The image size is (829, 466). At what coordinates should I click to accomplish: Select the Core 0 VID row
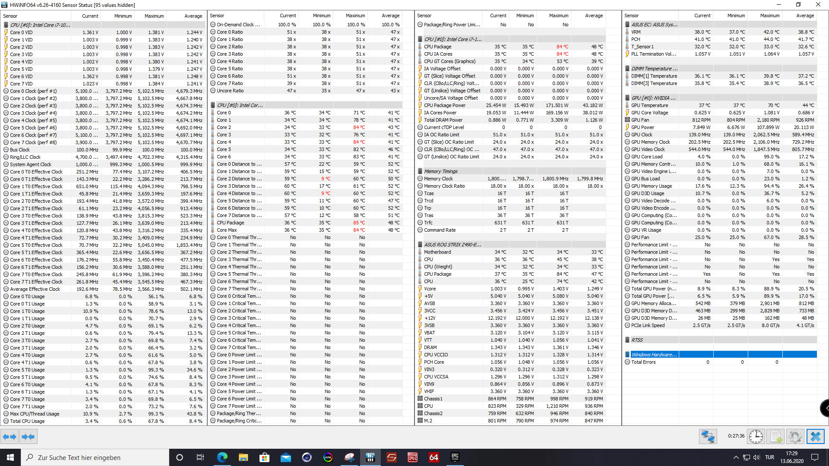pyautogui.click(x=103, y=32)
